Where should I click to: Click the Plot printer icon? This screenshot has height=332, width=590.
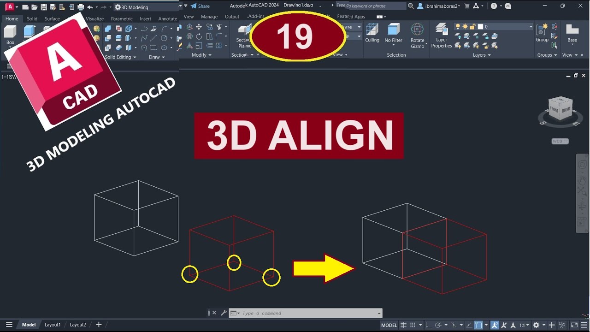tap(81, 7)
